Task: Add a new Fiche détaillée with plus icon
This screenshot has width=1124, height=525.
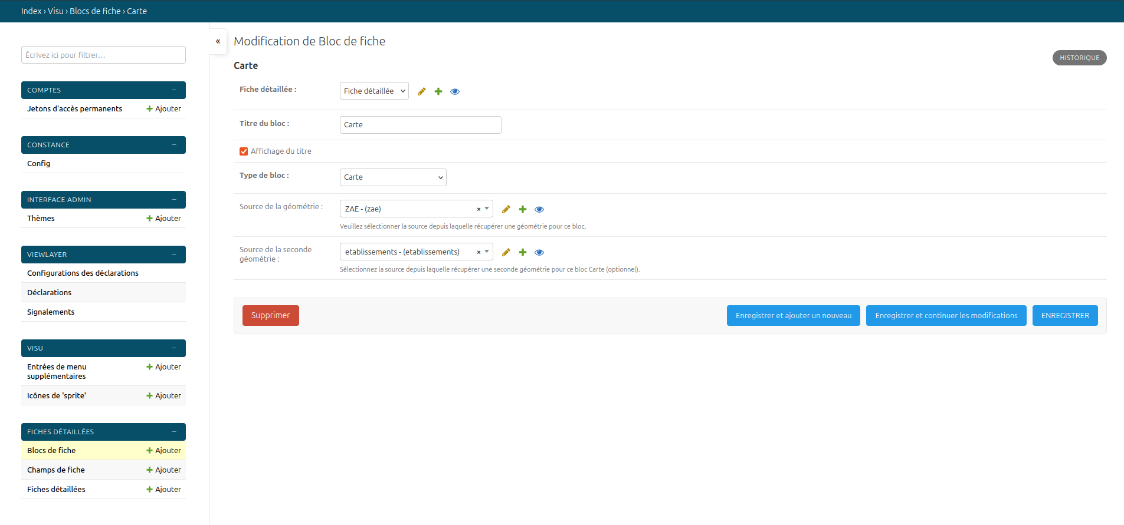Action: [438, 91]
